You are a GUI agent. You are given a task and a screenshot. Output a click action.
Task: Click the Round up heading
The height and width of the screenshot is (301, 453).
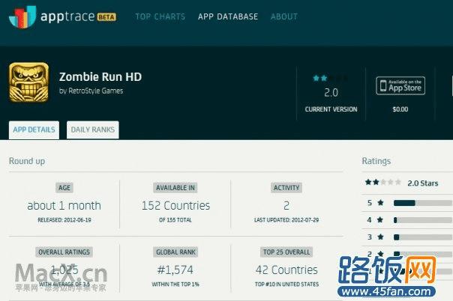tap(27, 161)
